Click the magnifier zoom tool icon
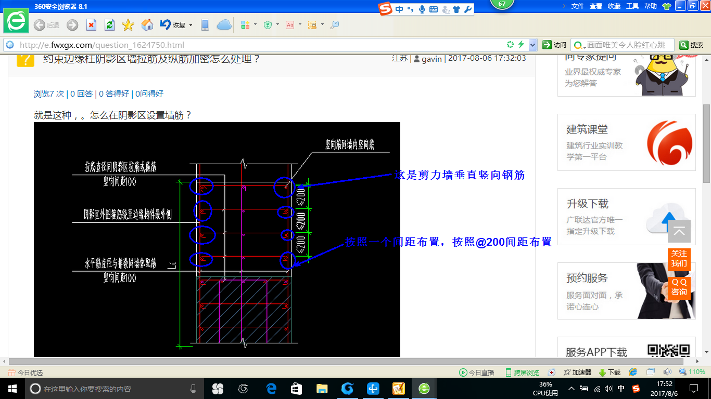The width and height of the screenshot is (711, 399). [335, 25]
